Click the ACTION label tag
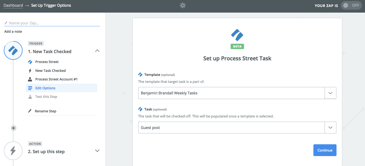The image size is (365, 166). (x=35, y=144)
